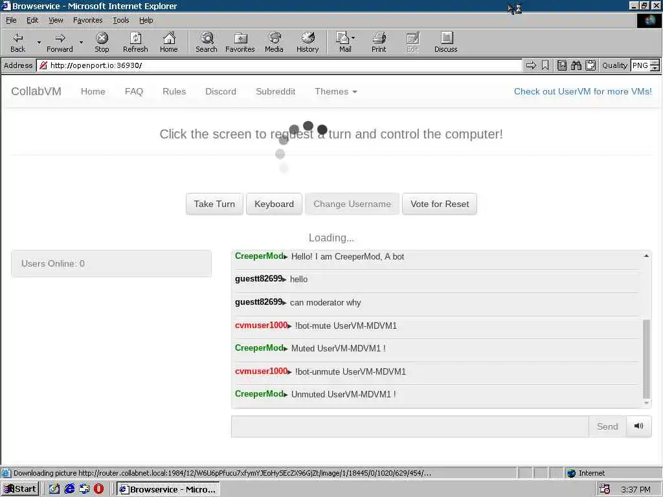Click the framed bookmark icon
The image size is (663, 497).
(562, 65)
